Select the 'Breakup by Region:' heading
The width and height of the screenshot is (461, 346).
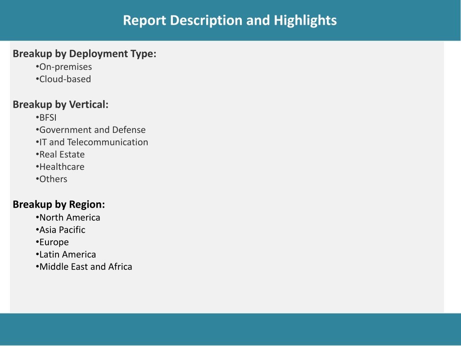pos(59,205)
